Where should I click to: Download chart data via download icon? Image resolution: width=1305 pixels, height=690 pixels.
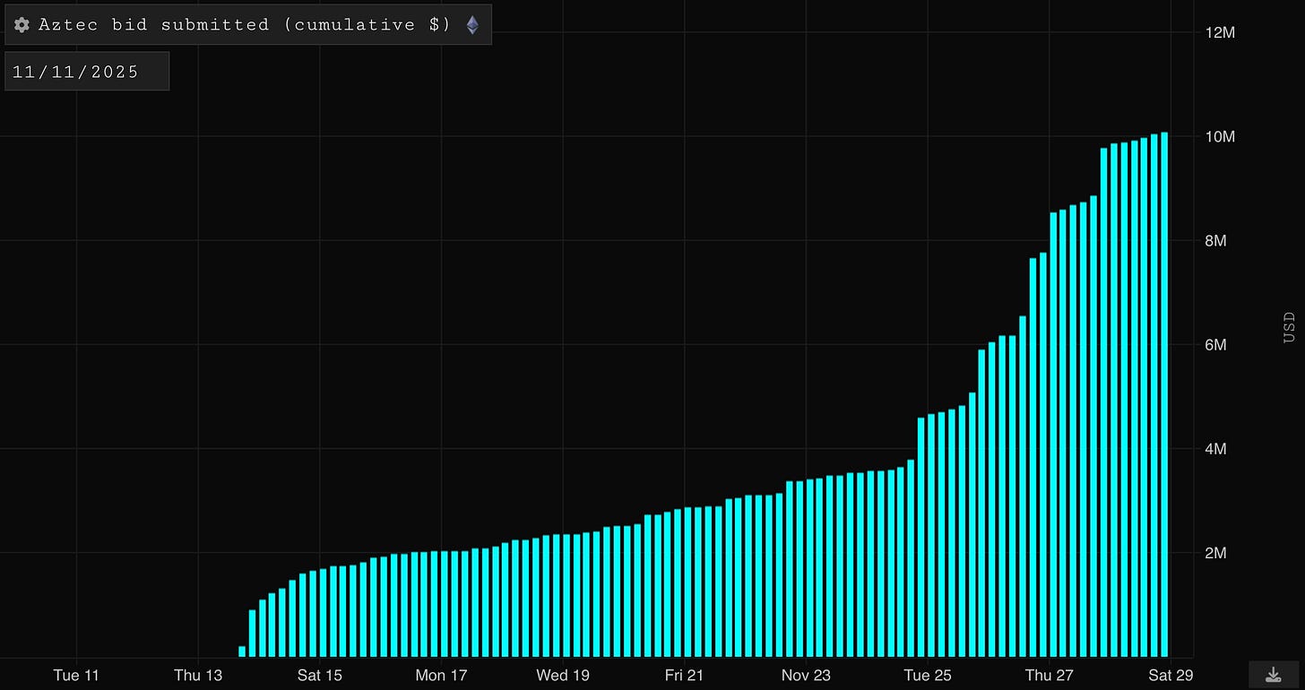(1272, 675)
